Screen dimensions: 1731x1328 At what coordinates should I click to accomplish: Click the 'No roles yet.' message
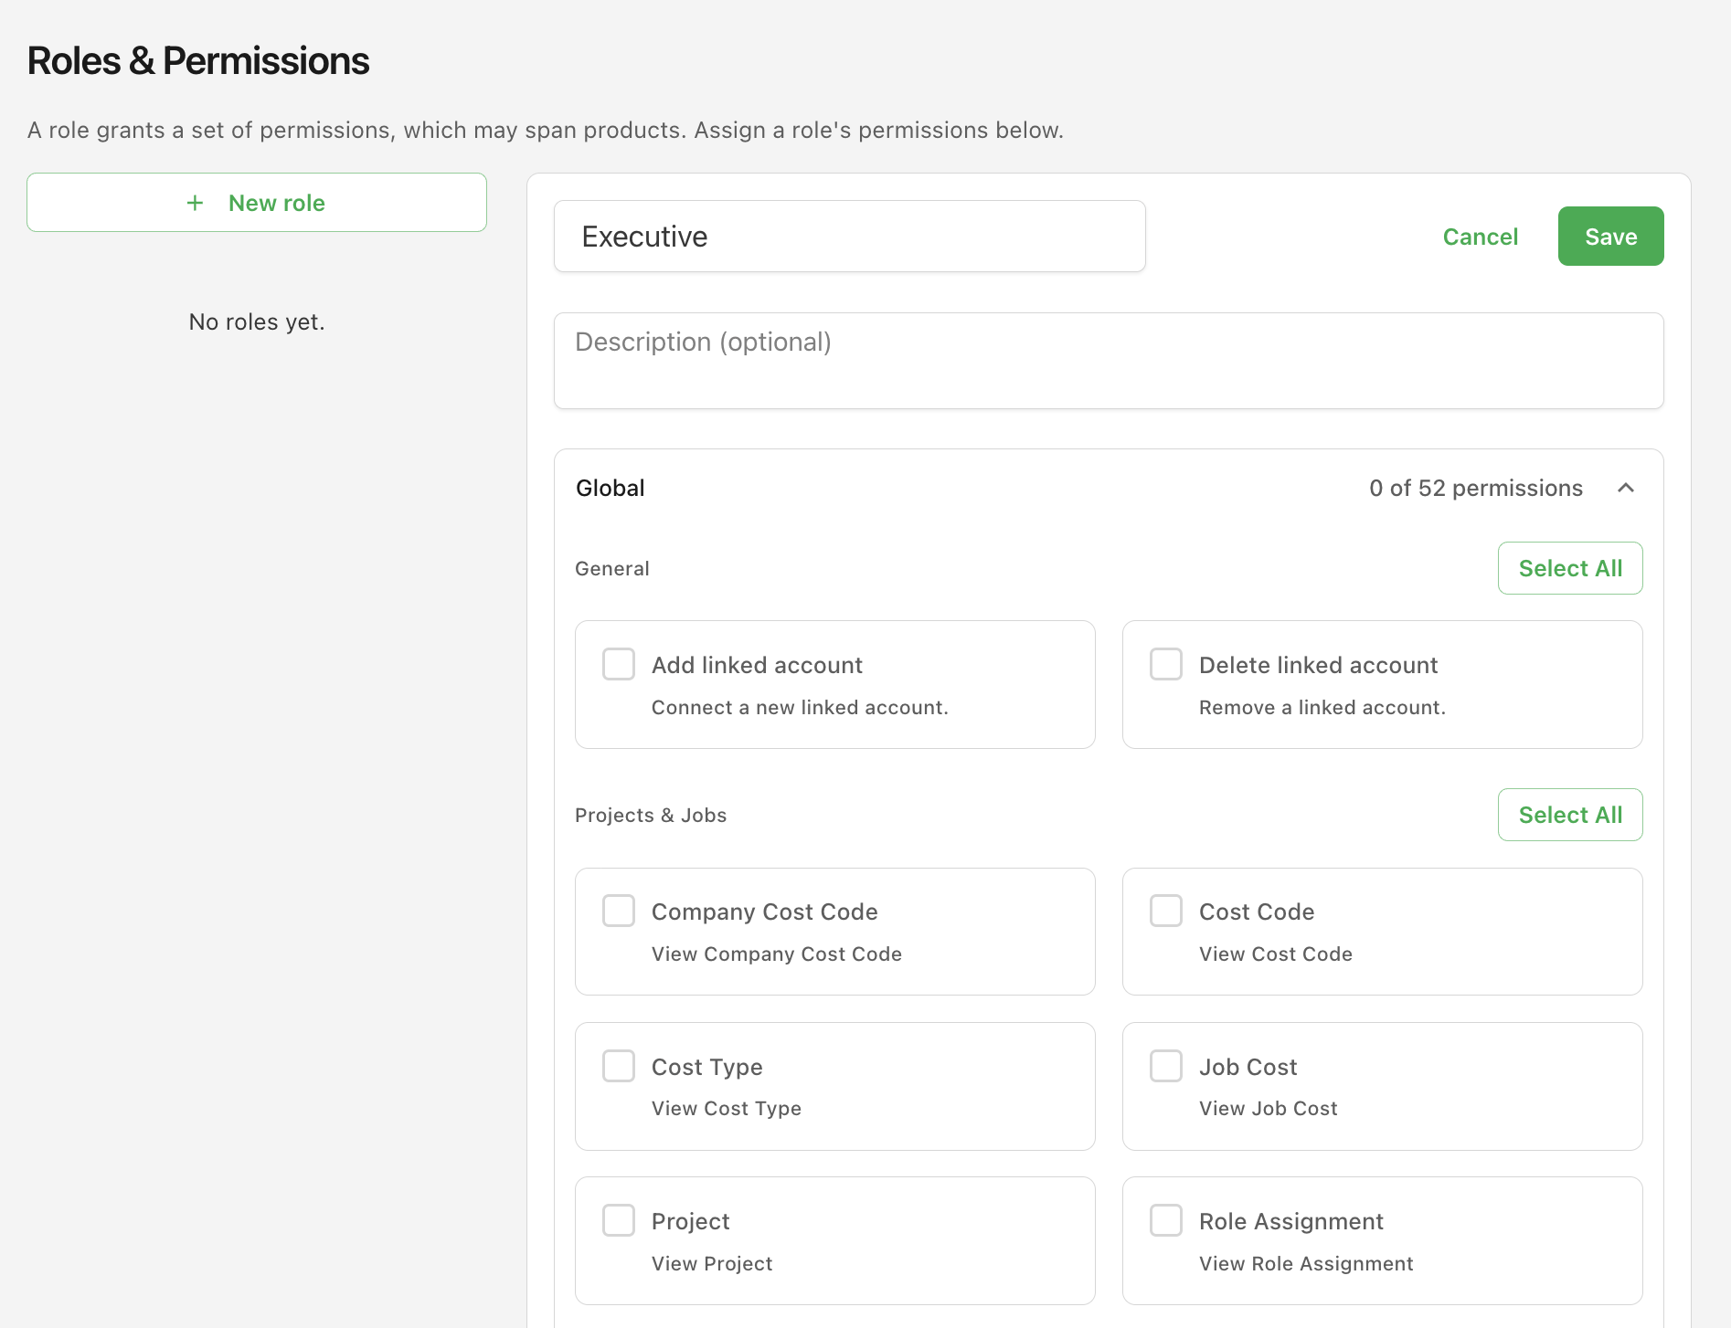point(257,322)
